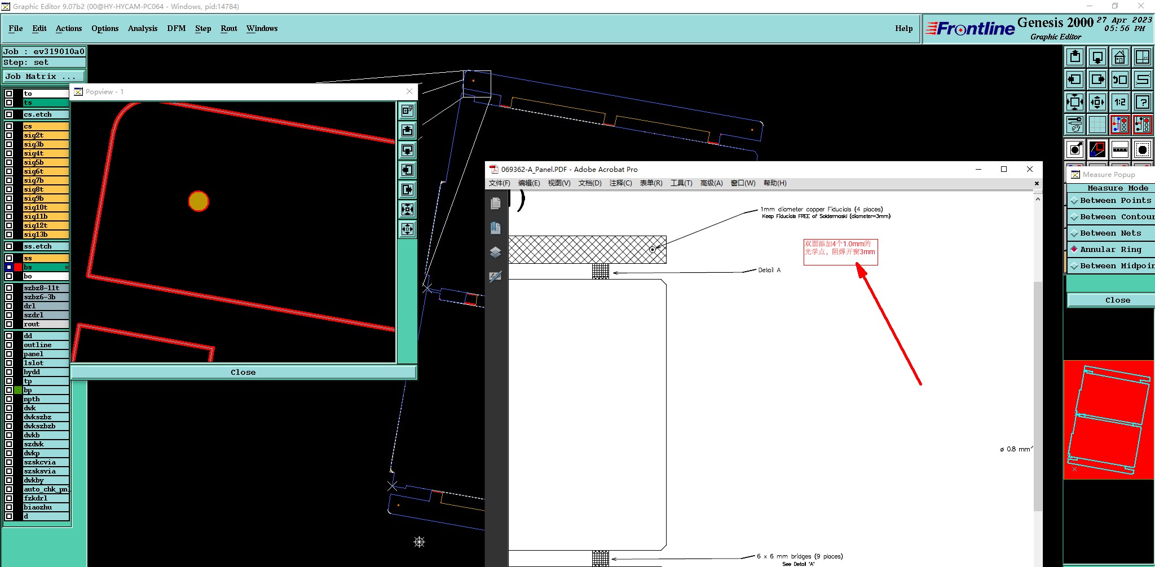Click the Popview pan left icon
Image resolution: width=1155 pixels, height=567 pixels.
(x=407, y=170)
